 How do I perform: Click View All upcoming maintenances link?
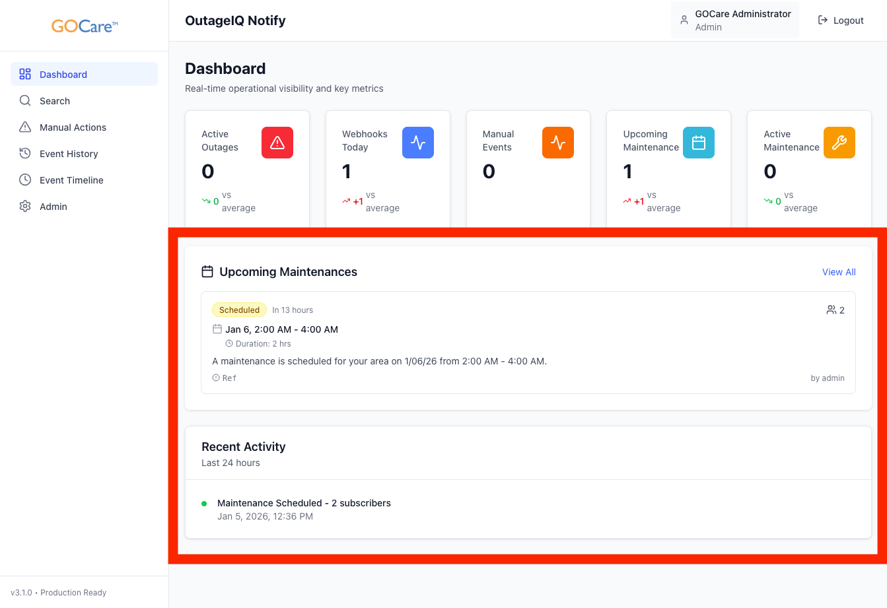[839, 272]
